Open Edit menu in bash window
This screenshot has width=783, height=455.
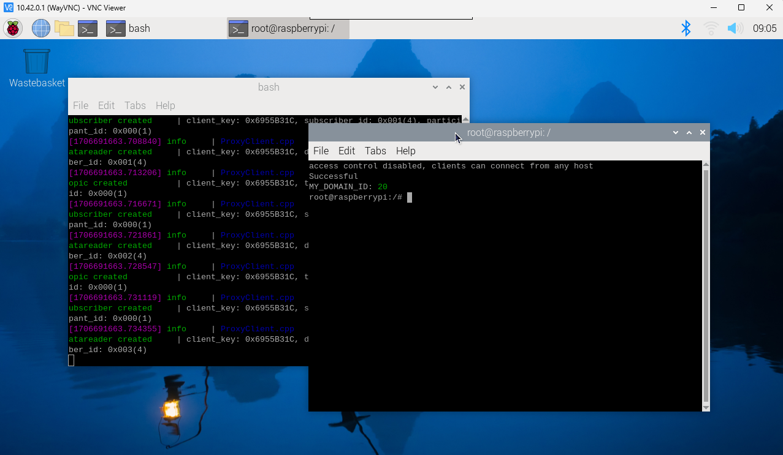[107, 105]
